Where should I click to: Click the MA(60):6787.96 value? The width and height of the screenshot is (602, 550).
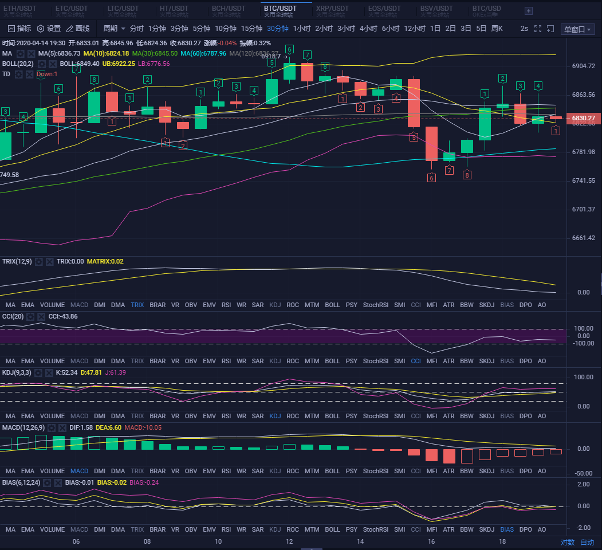pyautogui.click(x=203, y=53)
